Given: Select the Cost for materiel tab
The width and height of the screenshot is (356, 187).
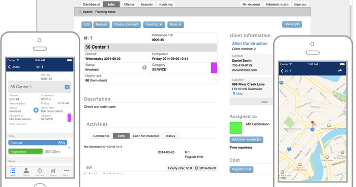Looking at the screenshot, I should (x=146, y=136).
